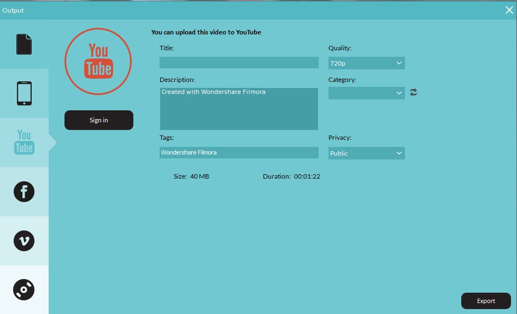Click the Duration 00:01:22 value
The height and width of the screenshot is (314, 517).
coord(307,176)
